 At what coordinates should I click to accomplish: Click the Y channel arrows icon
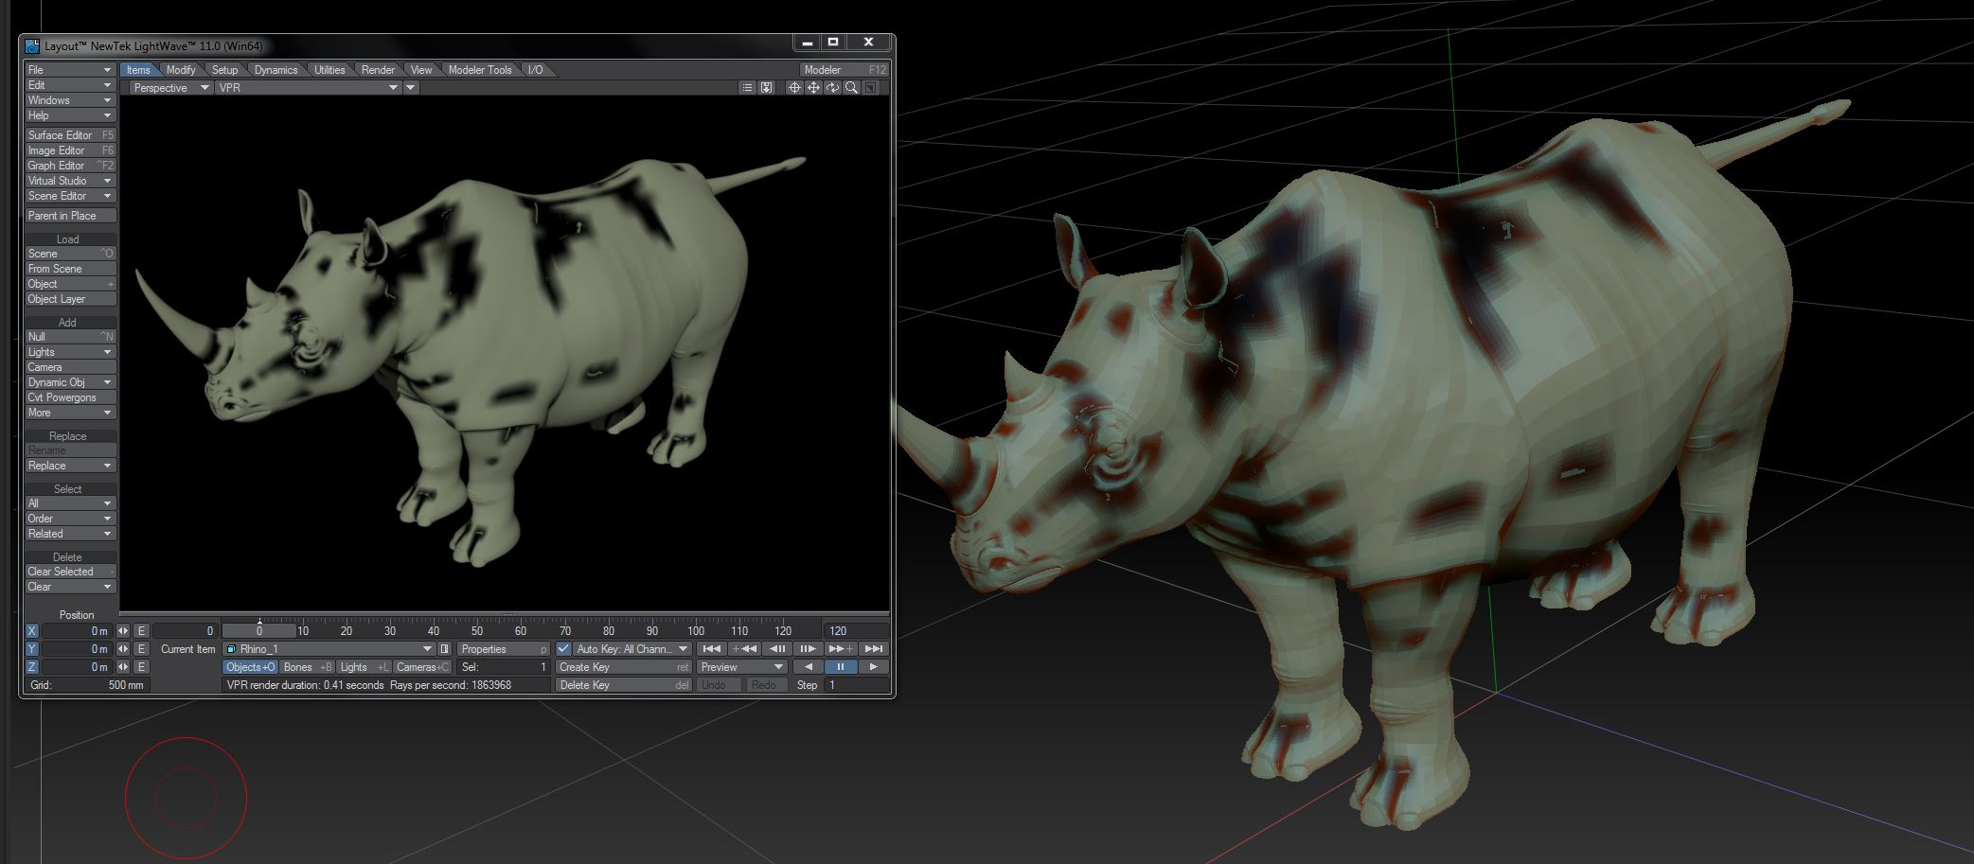[x=123, y=649]
